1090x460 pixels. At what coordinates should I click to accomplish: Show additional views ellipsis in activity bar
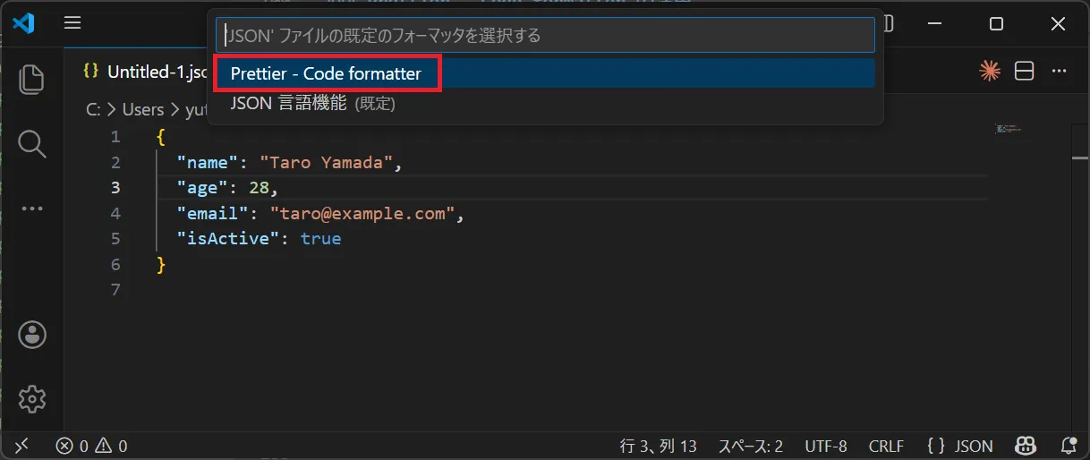32,209
